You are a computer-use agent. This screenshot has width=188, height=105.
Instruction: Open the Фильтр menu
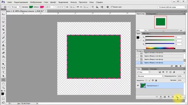[x=73, y=2]
